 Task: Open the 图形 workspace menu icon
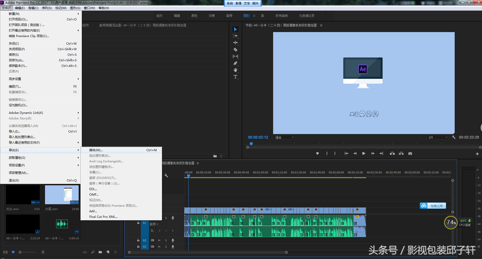(x=254, y=16)
